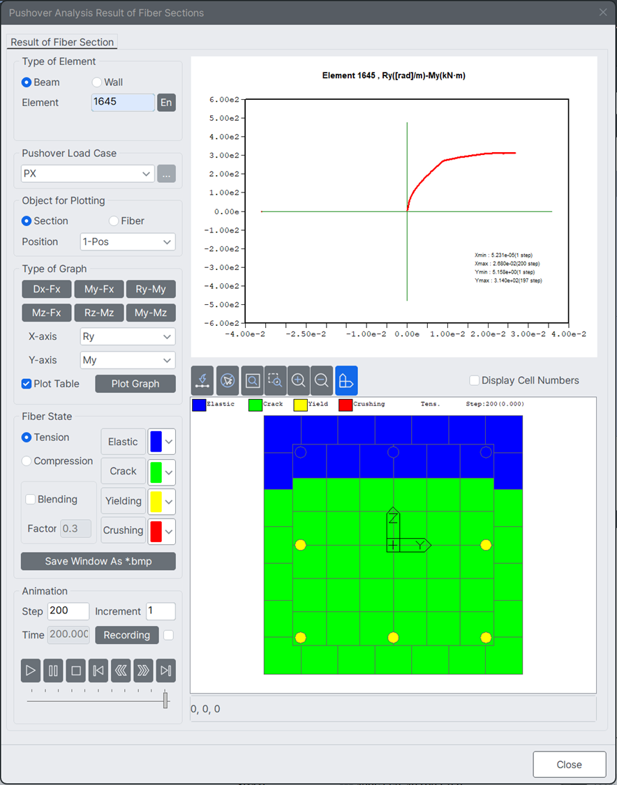Screen dimensions: 617x785
Task: Click the Plot Graph button
Action: click(x=135, y=384)
